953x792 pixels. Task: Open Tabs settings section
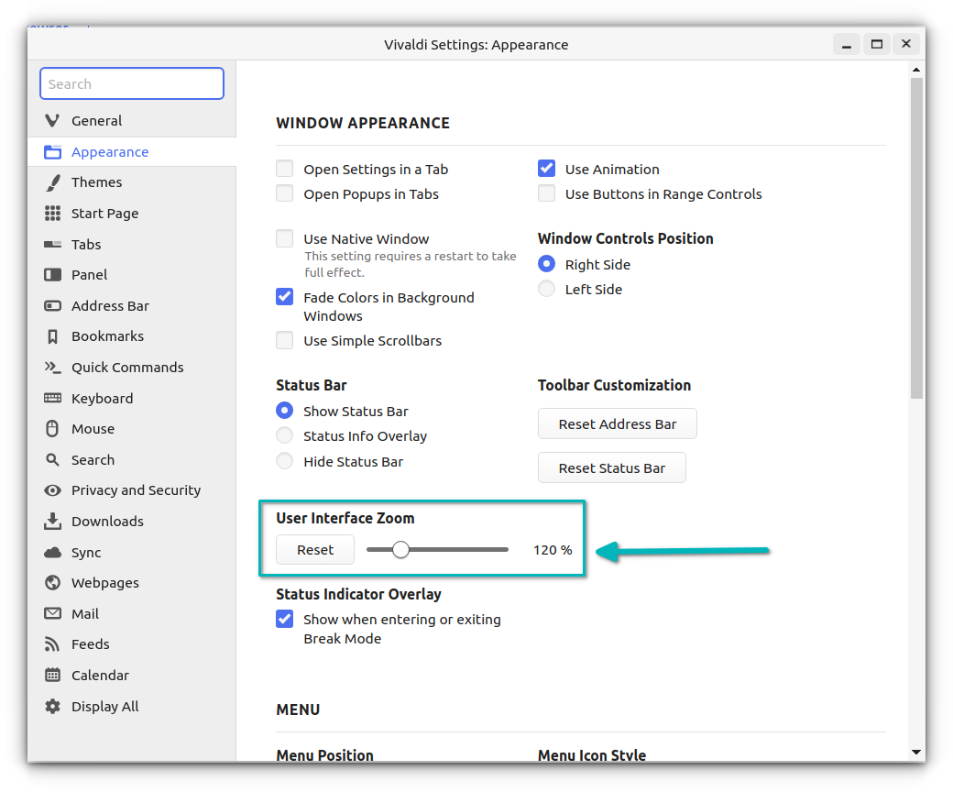[132, 245]
